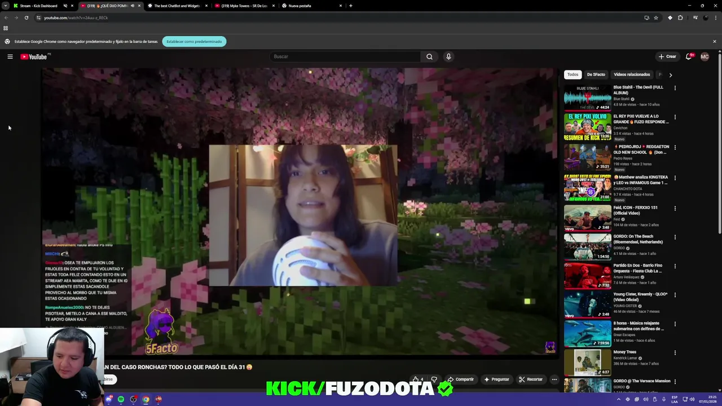Mute the current YouTube tab audio icon
Viewport: 722px width, 406px height.
(132, 6)
